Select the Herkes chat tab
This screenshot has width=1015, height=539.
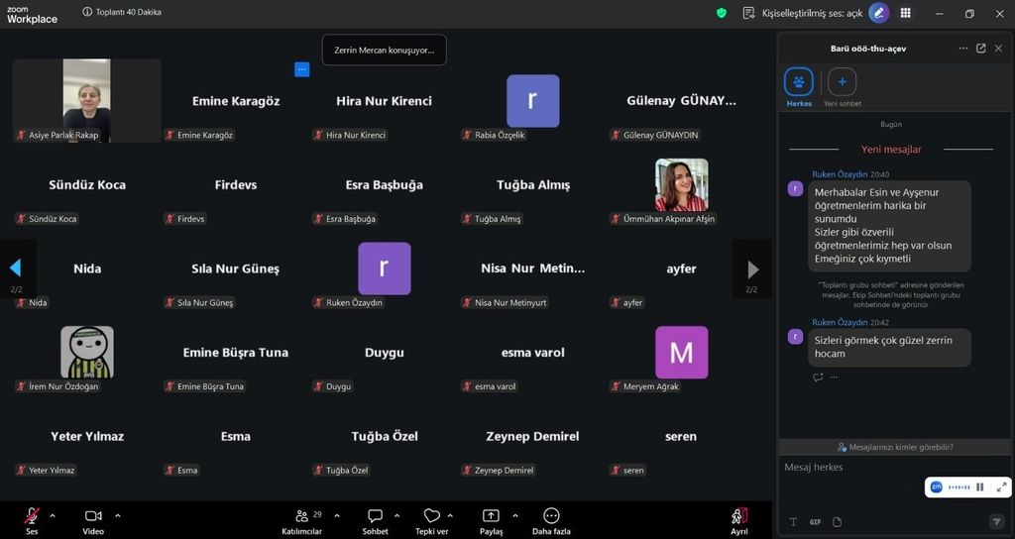pyautogui.click(x=799, y=83)
